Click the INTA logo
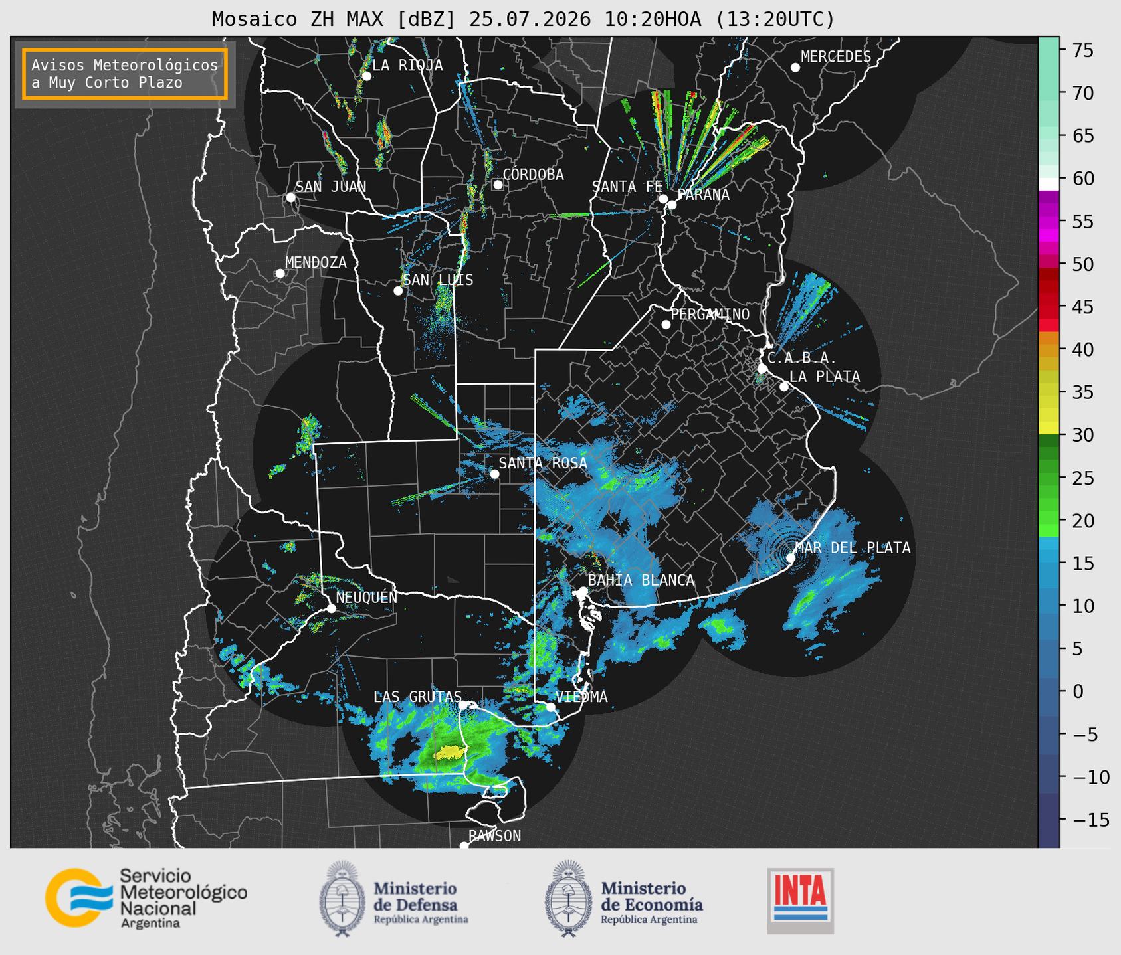 click(800, 901)
